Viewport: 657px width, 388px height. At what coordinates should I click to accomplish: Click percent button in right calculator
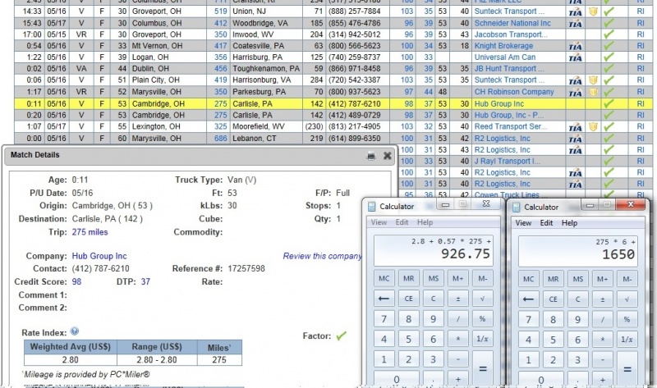coord(627,319)
